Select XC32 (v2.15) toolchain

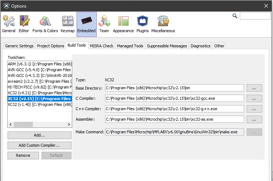point(40,98)
